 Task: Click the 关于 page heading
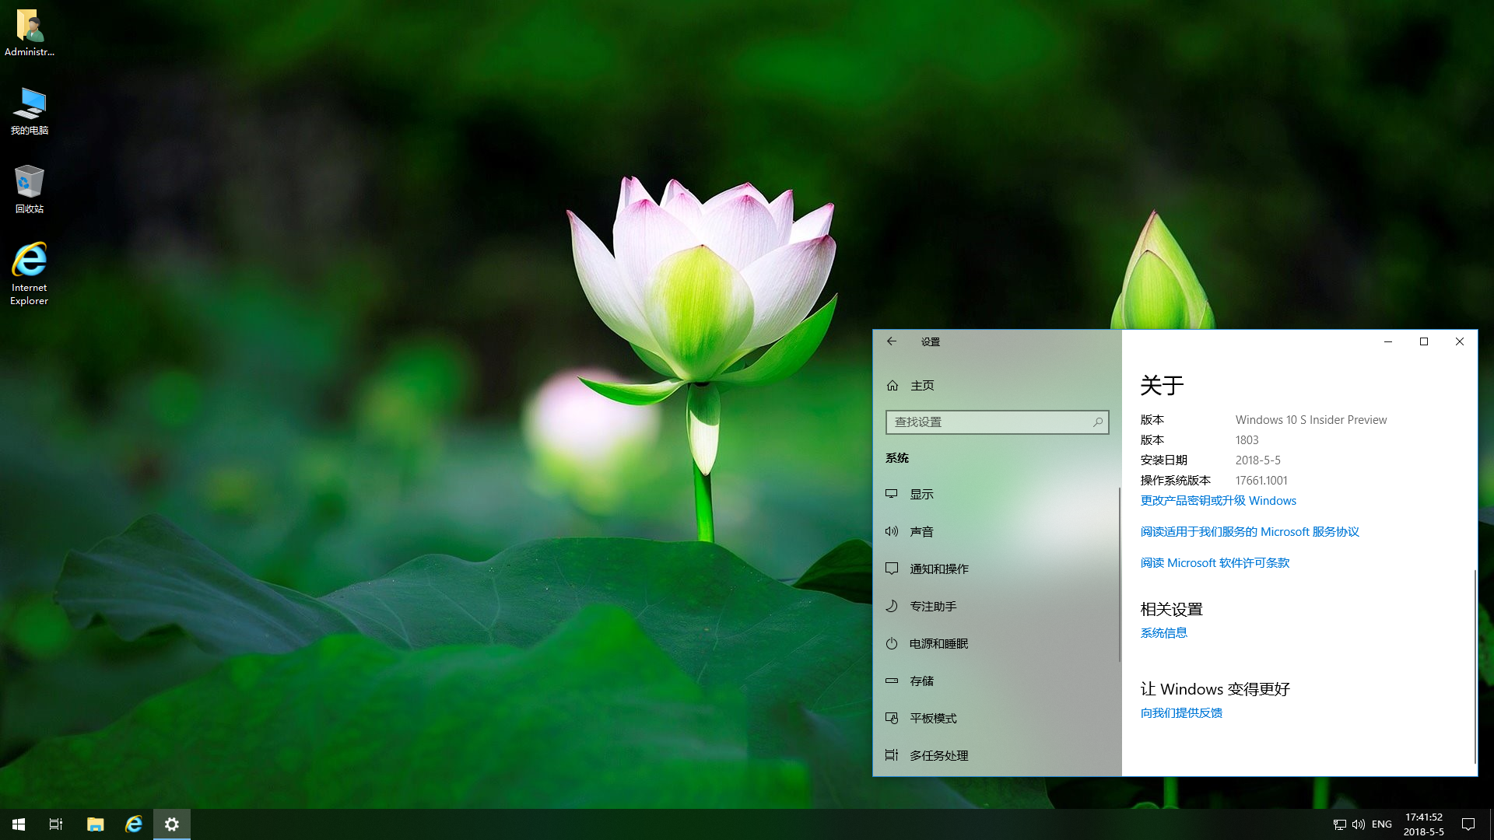click(1162, 385)
